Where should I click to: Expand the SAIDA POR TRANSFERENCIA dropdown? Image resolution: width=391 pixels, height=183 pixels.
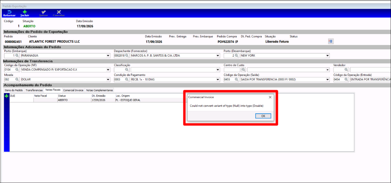pyautogui.click(x=328, y=80)
